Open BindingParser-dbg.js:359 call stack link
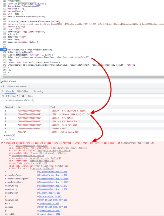 53,171
